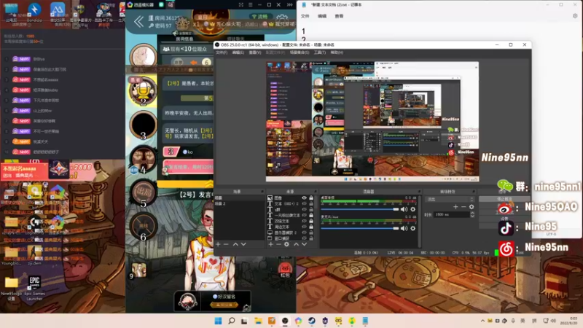The width and height of the screenshot is (583, 328).
Task: Pop out the 转场特效 dock panel
Action: [x=474, y=192]
